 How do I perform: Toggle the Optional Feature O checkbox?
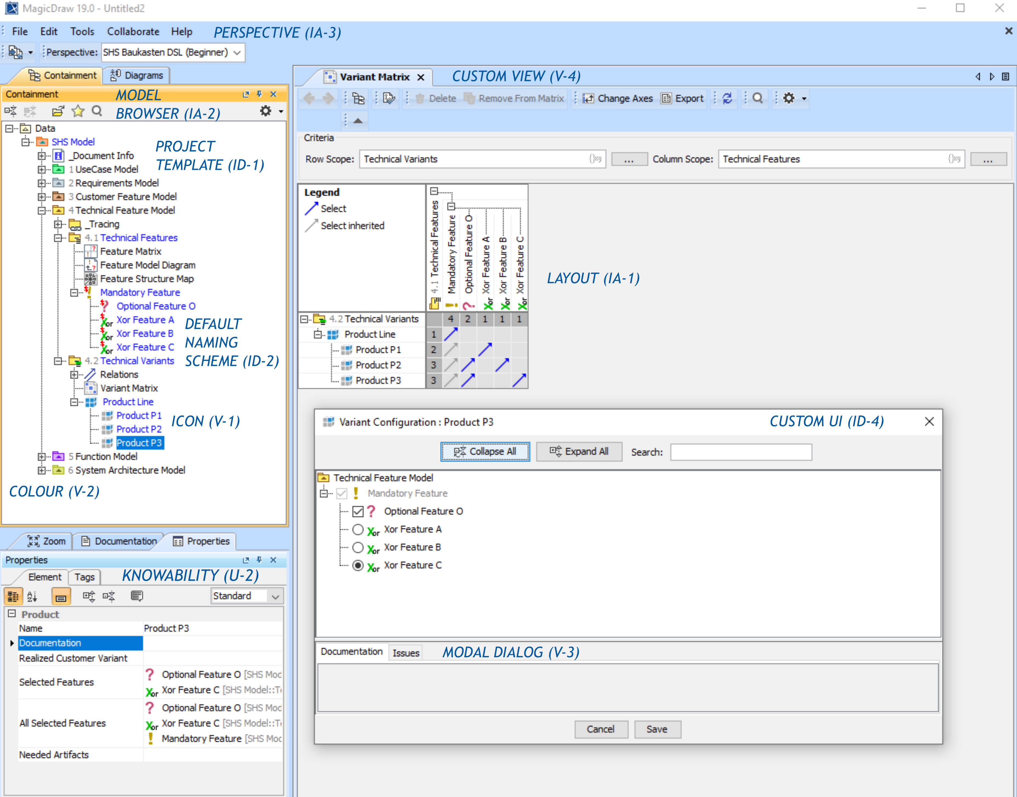358,511
